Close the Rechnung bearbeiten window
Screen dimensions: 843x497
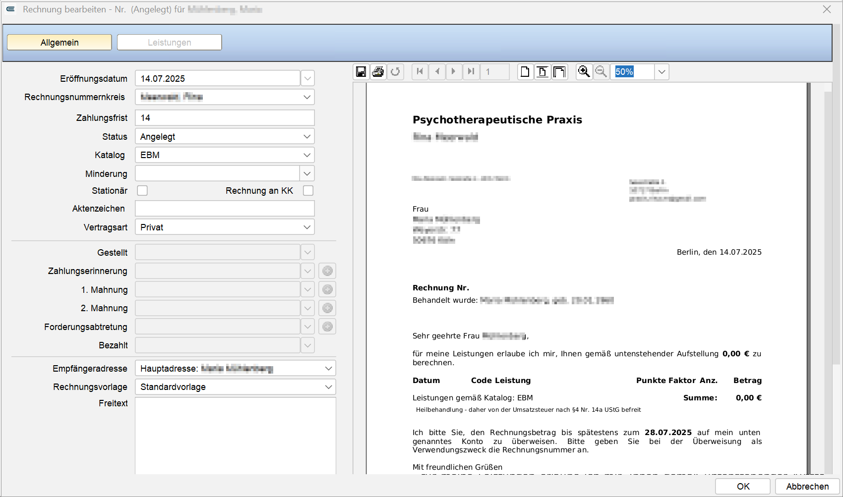click(827, 9)
